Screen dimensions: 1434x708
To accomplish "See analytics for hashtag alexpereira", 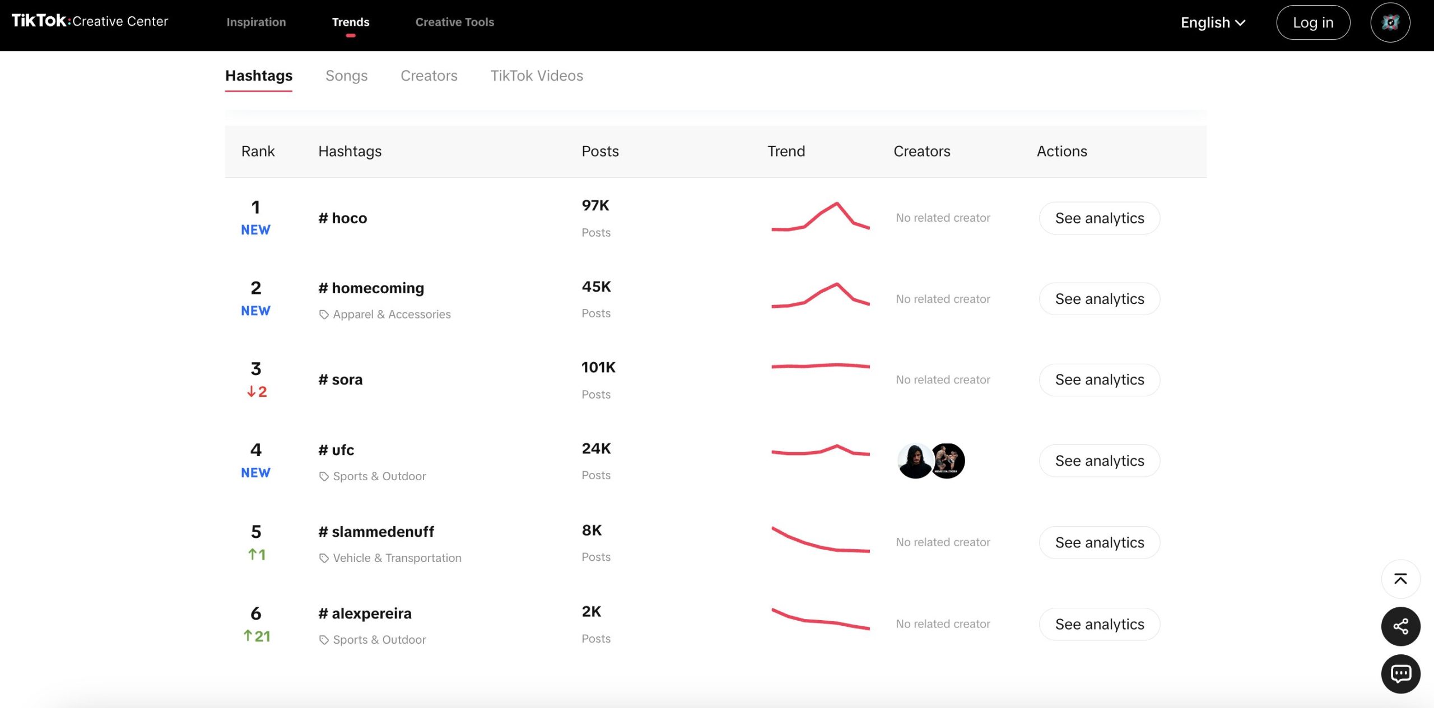I will click(x=1099, y=624).
